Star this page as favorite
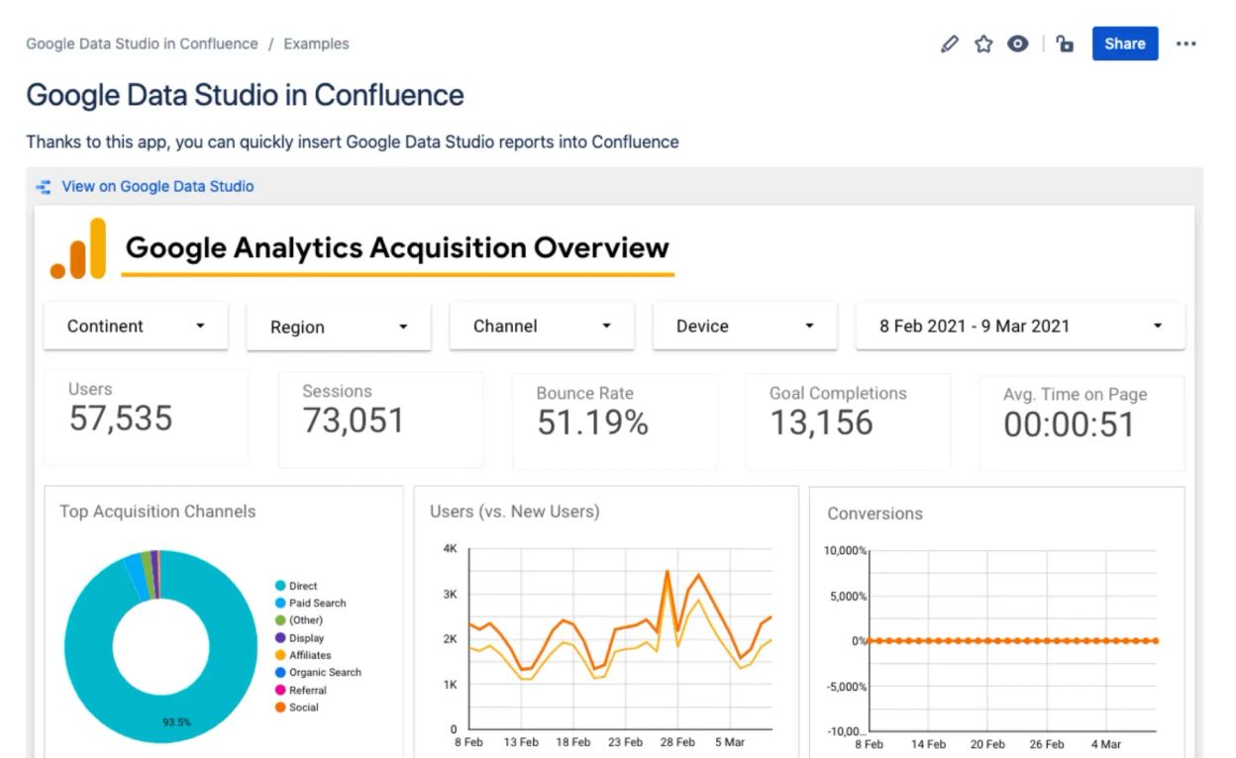 pyautogui.click(x=983, y=44)
